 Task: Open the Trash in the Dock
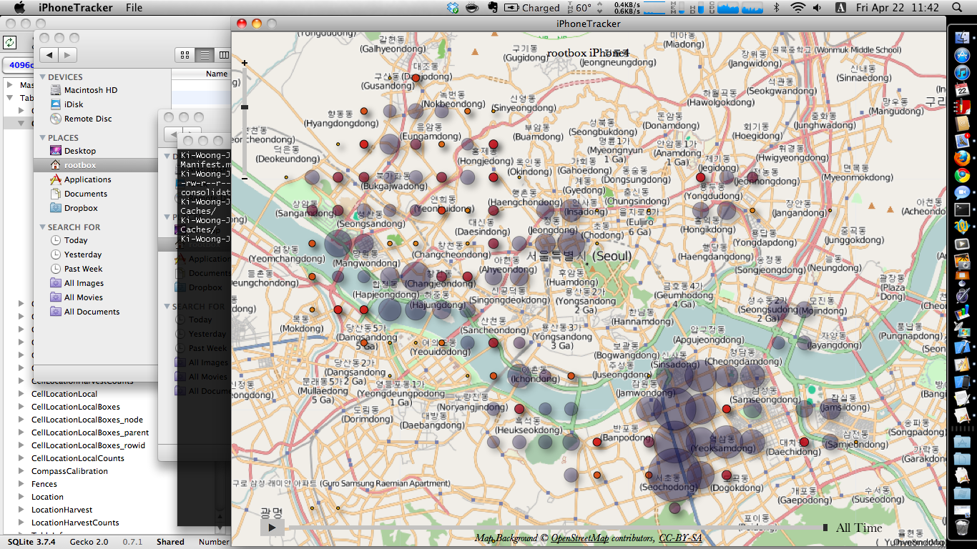pyautogui.click(x=962, y=528)
